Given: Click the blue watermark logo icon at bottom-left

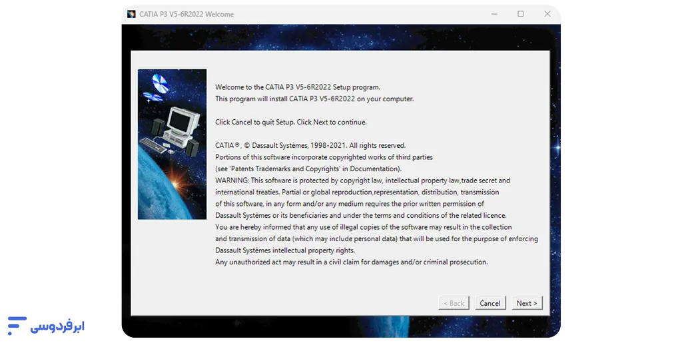Looking at the screenshot, I should [x=16, y=325].
